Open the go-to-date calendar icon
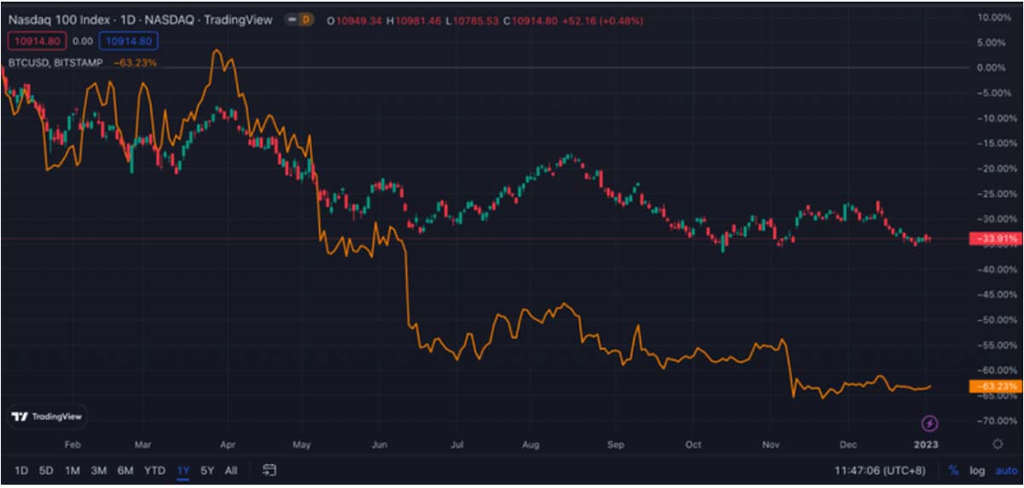The height and width of the screenshot is (488, 1024). (x=270, y=469)
